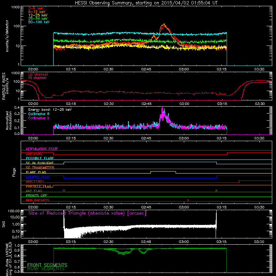
Task: Select the PARTICLE_FLAG label
Action: coord(39,186)
